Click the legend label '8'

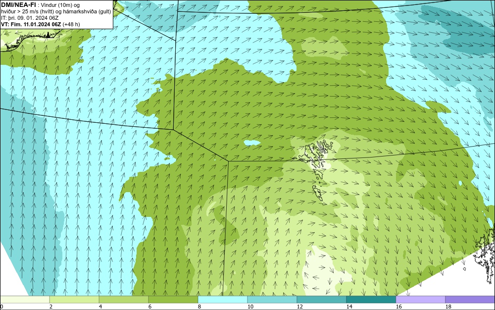point(199,307)
